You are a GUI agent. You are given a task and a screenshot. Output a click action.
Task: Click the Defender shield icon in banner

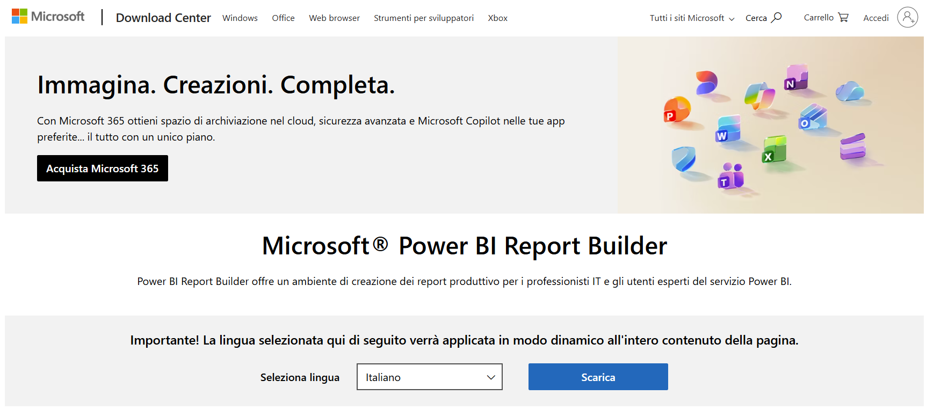tap(684, 159)
